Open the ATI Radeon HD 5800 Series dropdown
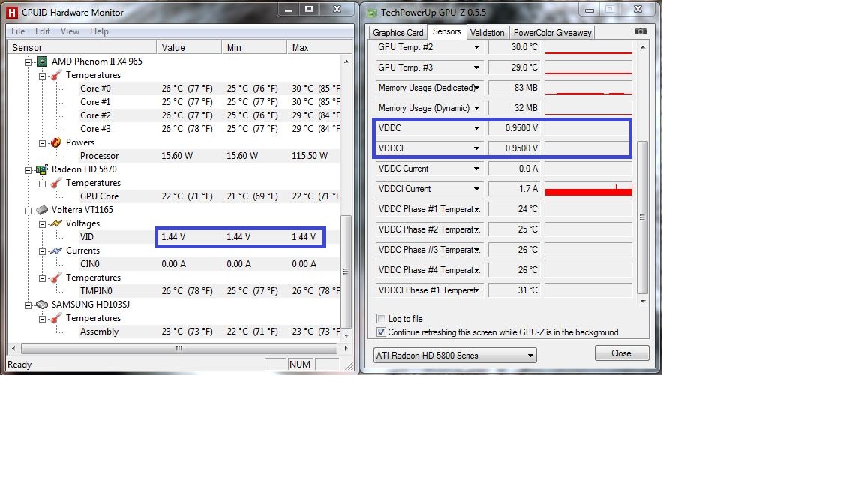 [455, 355]
